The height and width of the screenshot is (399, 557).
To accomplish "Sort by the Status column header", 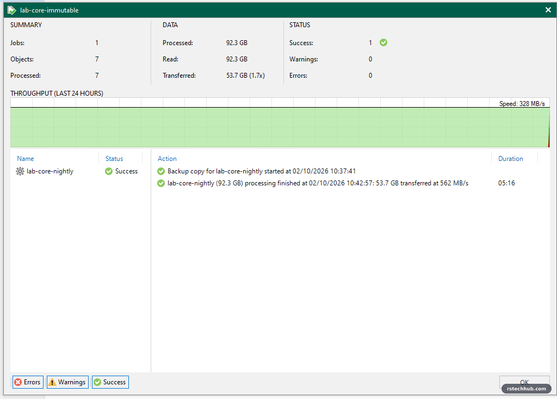I will pyautogui.click(x=114, y=159).
